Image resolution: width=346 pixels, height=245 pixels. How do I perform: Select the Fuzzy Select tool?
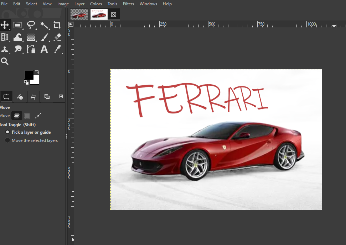coord(44,25)
